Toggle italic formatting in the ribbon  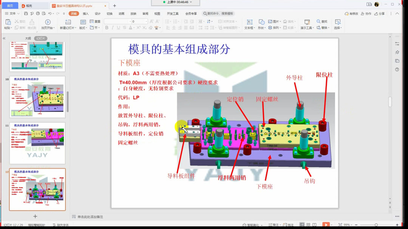pyautogui.click(x=113, y=28)
